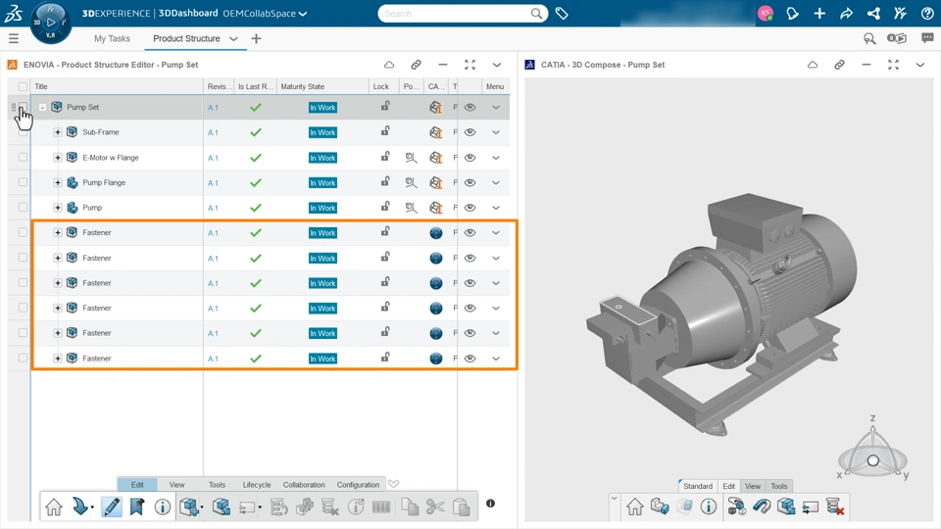
Task: Click In Work maturity state of Sub-Frame
Action: (x=322, y=132)
